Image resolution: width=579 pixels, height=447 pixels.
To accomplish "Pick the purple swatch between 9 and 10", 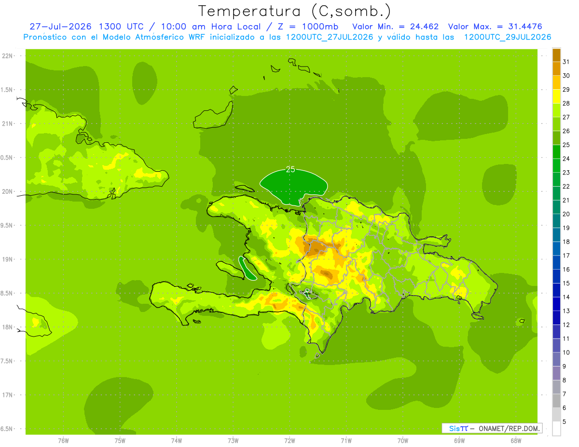I will pos(556,359).
